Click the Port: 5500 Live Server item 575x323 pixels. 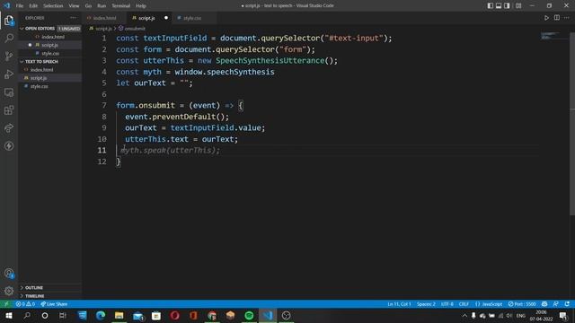click(522, 304)
